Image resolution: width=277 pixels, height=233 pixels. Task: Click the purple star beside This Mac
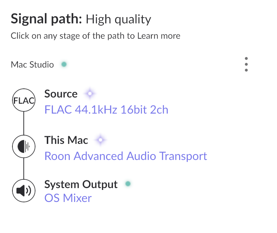pos(100,140)
